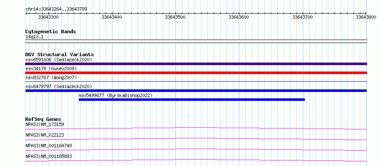This screenshot has height=166, width=379.
Task: Open the RefSeq Genes track header
Action: [x=43, y=119]
